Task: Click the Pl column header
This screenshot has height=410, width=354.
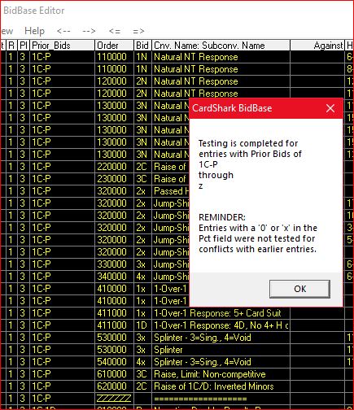Action: (x=23, y=46)
